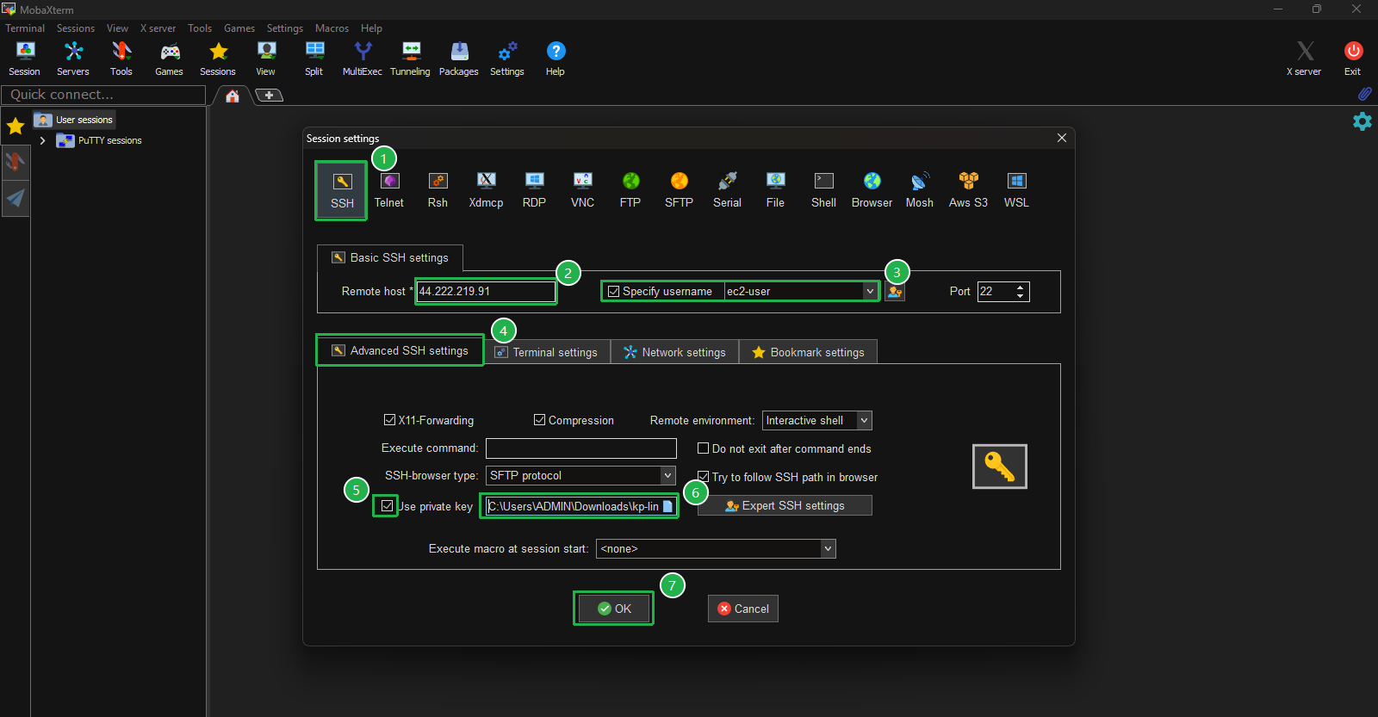The width and height of the screenshot is (1378, 717).
Task: Switch to Network settings tab
Action: (x=674, y=352)
